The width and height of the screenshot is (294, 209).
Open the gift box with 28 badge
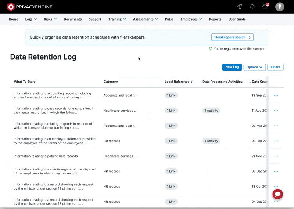(x=265, y=7)
